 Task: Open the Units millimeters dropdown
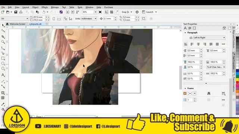96,19
